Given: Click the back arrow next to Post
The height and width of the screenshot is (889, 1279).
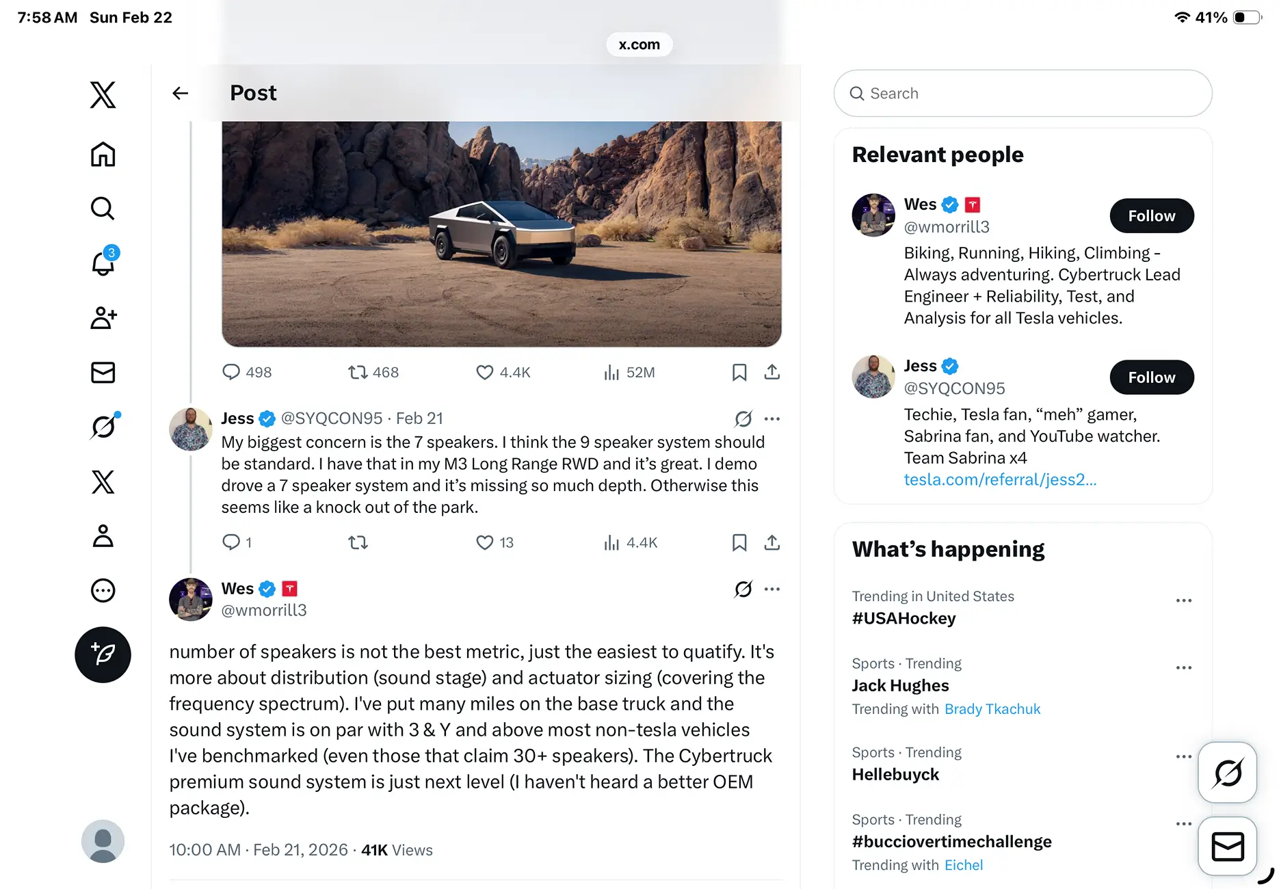Looking at the screenshot, I should click(181, 93).
